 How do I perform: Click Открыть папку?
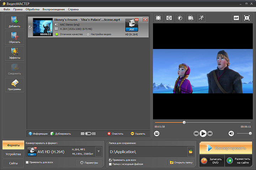(181, 162)
